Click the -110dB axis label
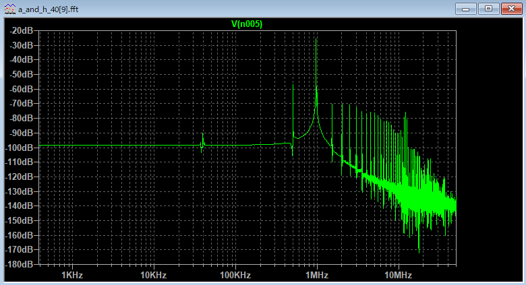 (x=20, y=162)
